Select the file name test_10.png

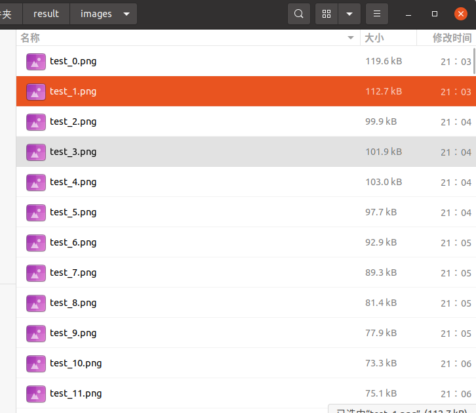(x=76, y=363)
